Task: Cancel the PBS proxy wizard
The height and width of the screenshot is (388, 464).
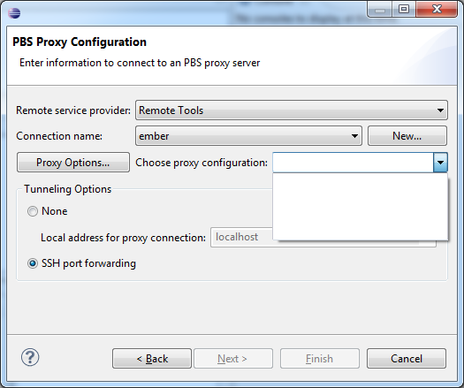Action: (407, 359)
